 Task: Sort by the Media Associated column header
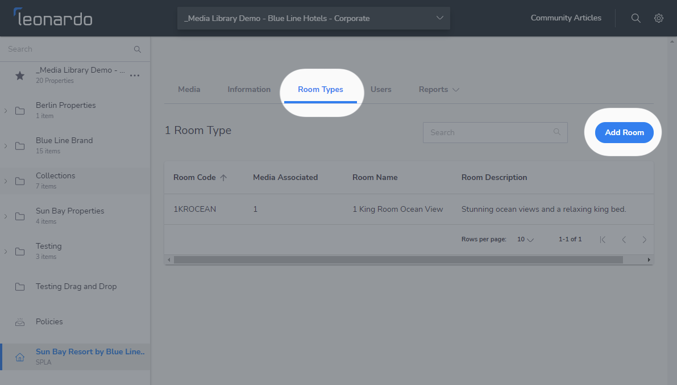[285, 177]
